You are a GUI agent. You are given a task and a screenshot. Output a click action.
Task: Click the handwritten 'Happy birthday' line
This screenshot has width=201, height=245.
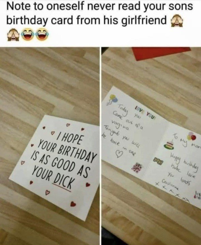(184, 162)
